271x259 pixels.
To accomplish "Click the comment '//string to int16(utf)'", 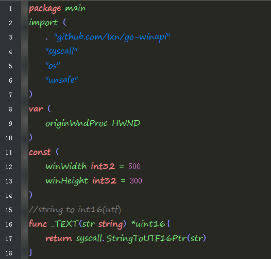I will tap(75, 210).
